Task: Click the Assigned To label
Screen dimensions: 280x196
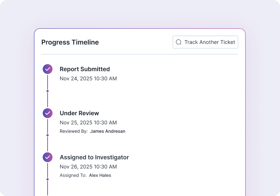Action: [x=73, y=175]
